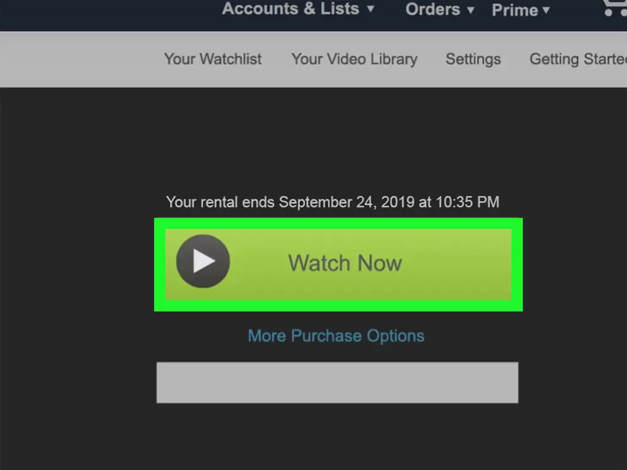Open the Accounts & Lists menu label
Viewport: 627px width, 470px height.
click(x=291, y=9)
